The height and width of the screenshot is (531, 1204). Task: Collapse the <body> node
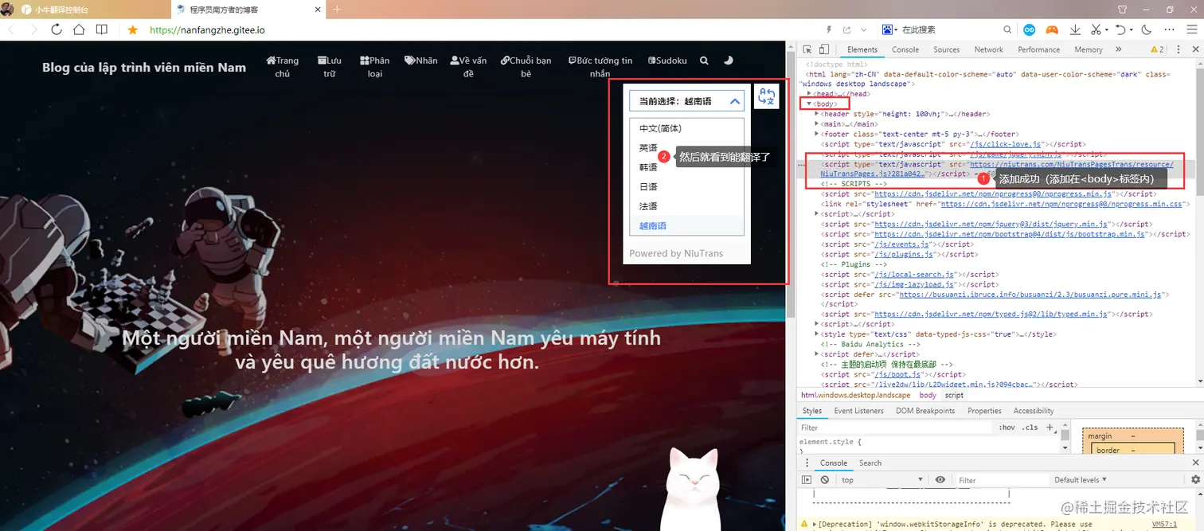(808, 103)
